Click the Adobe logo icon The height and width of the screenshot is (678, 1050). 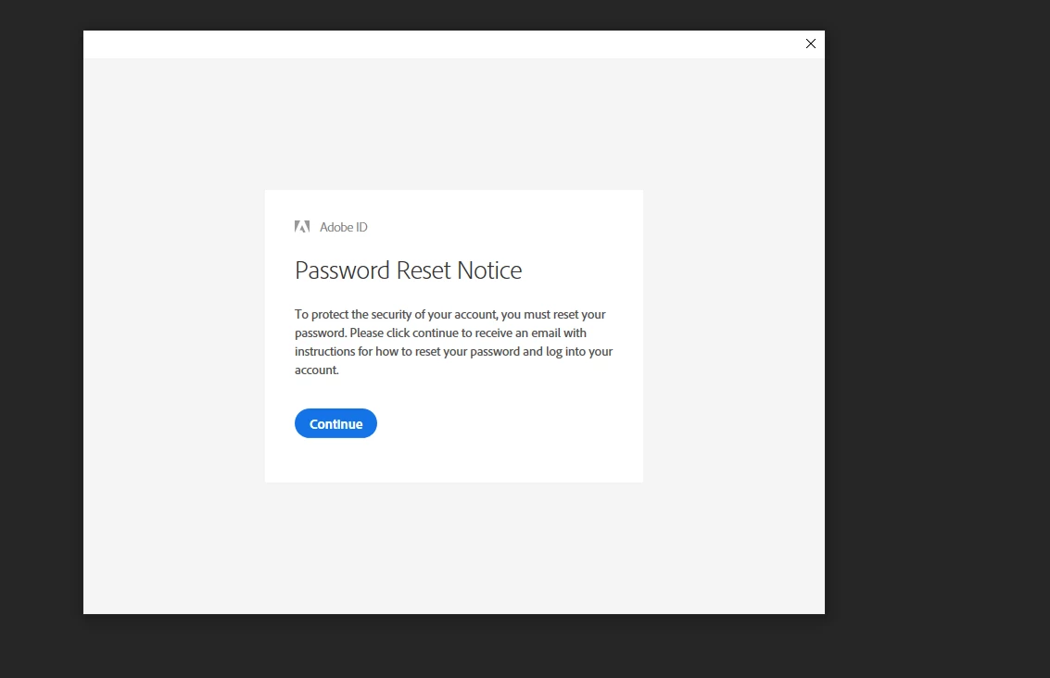(302, 227)
